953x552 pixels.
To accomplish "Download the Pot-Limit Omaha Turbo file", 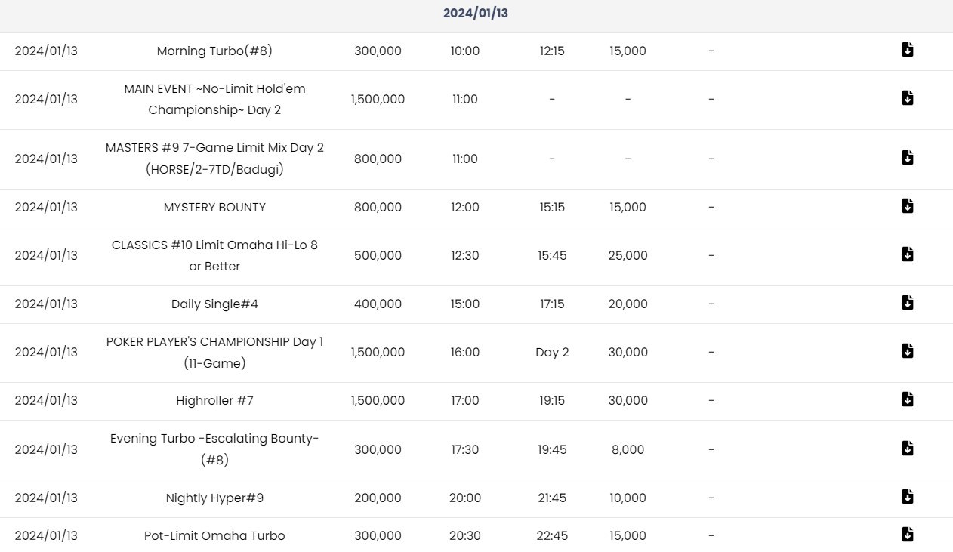I will click(x=908, y=535).
